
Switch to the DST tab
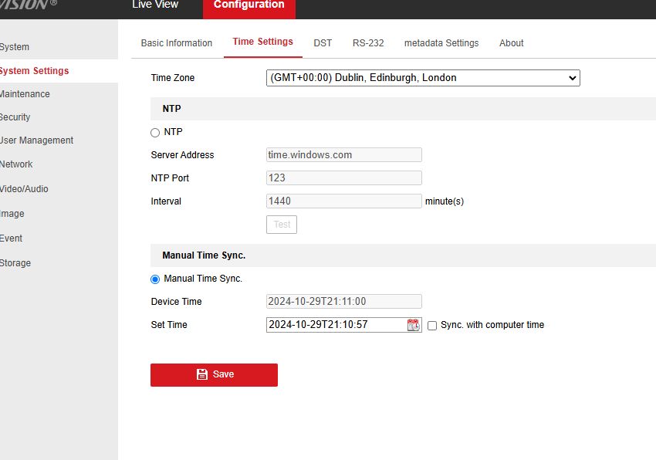(323, 43)
